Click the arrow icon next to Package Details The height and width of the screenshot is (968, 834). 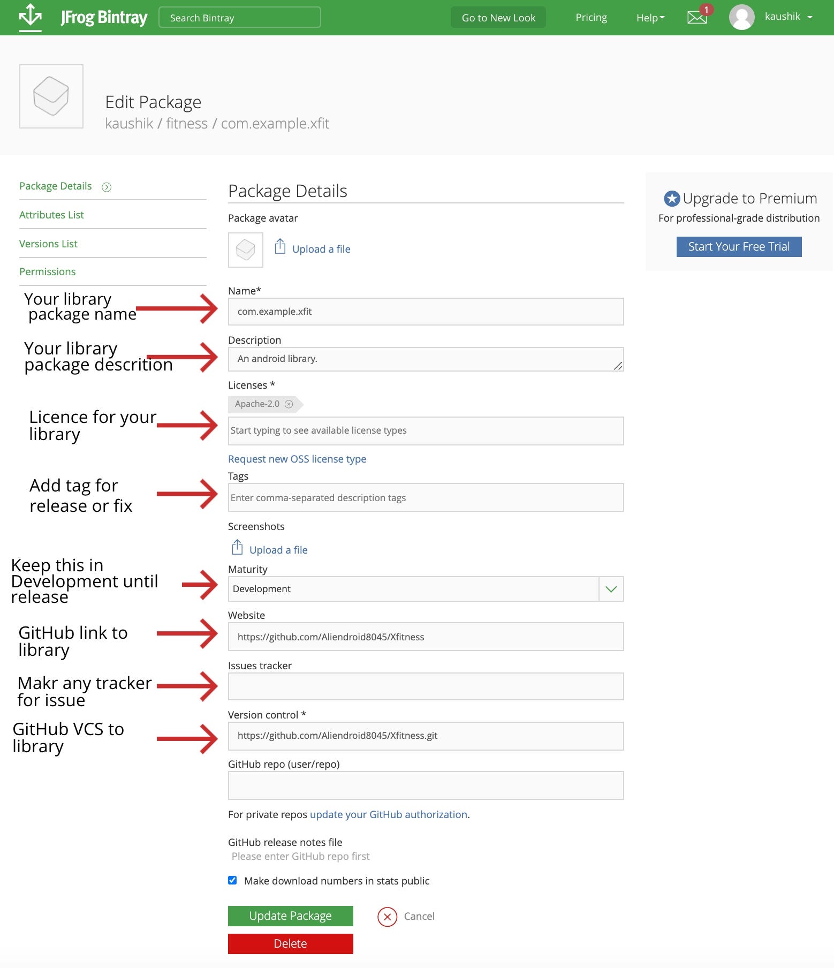(x=107, y=186)
